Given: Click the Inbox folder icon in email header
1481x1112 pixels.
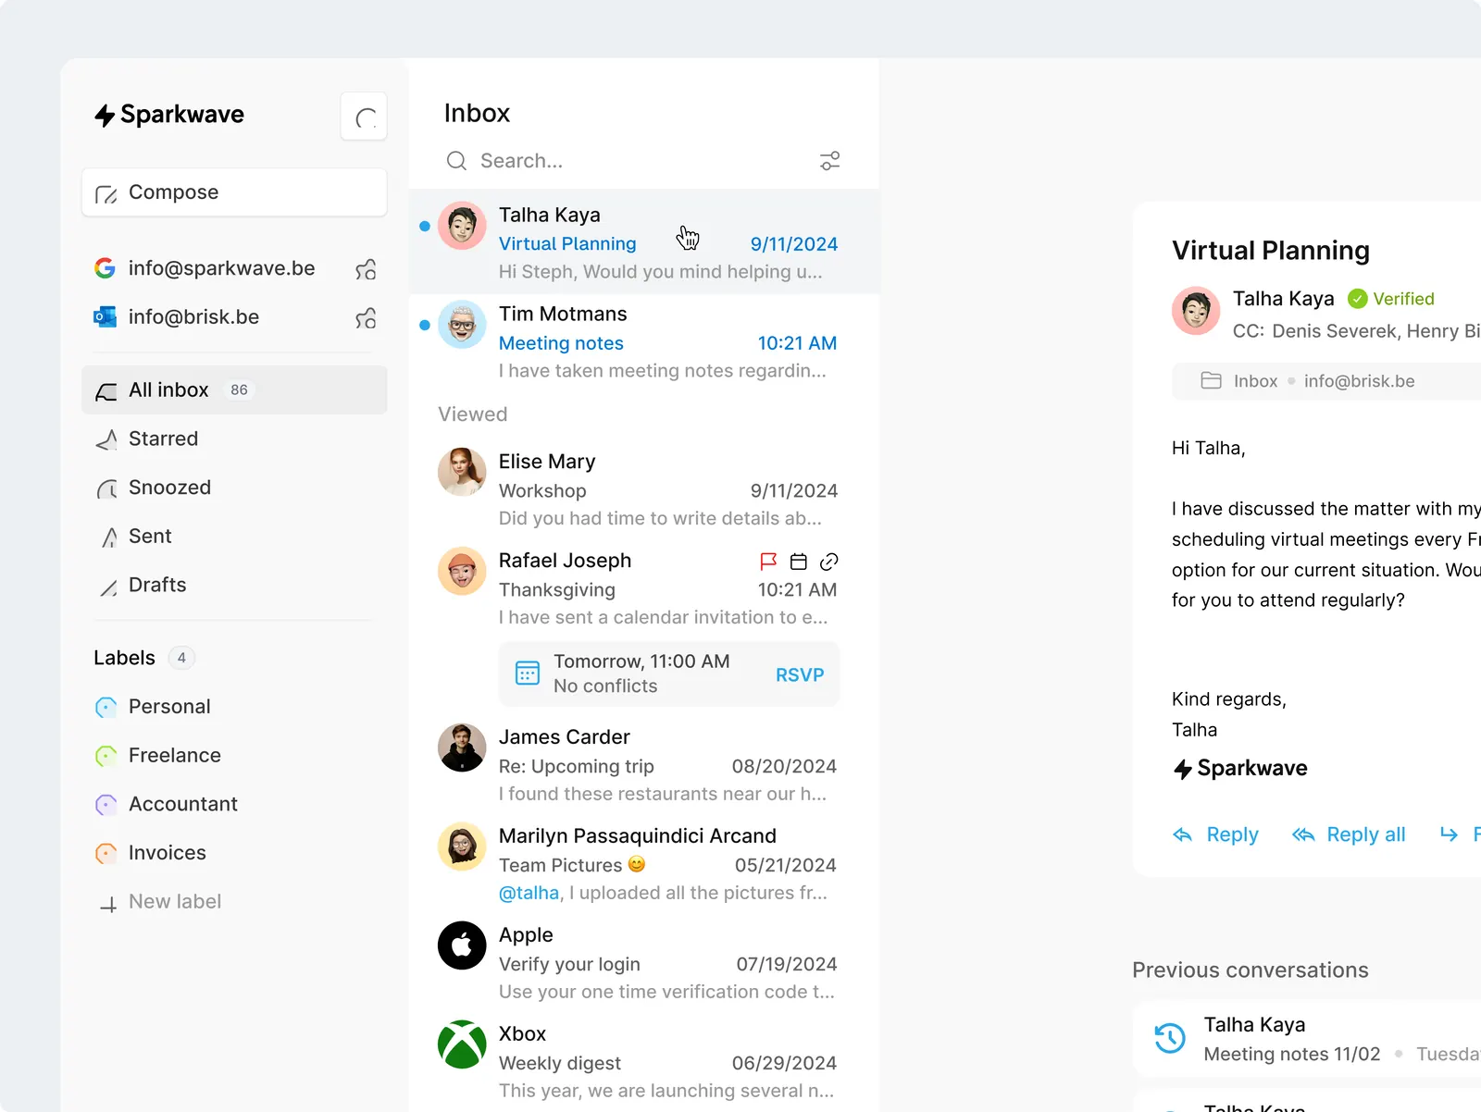Looking at the screenshot, I should 1211,380.
